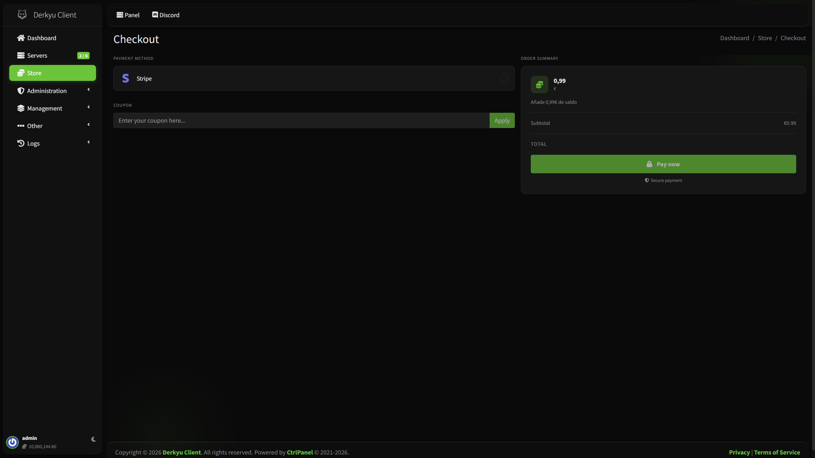815x458 pixels.
Task: Click the Stripe S logo icon
Action: click(126, 78)
